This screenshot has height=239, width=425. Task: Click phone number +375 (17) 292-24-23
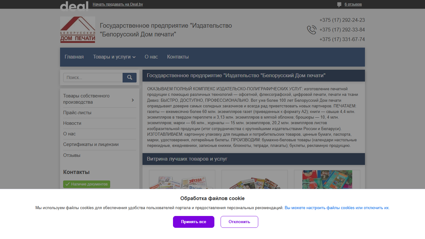point(342,20)
